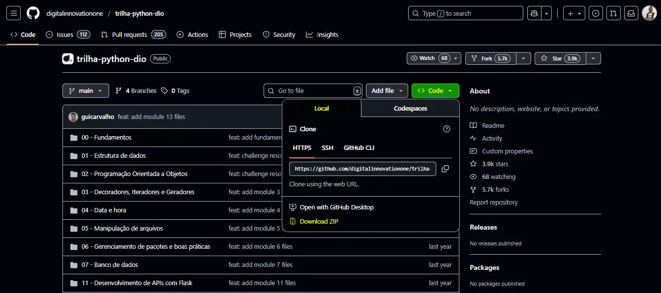This screenshot has width=661, height=293.
Task: Click the folder icon for 07 - Banco de dados
Action: pos(74,265)
